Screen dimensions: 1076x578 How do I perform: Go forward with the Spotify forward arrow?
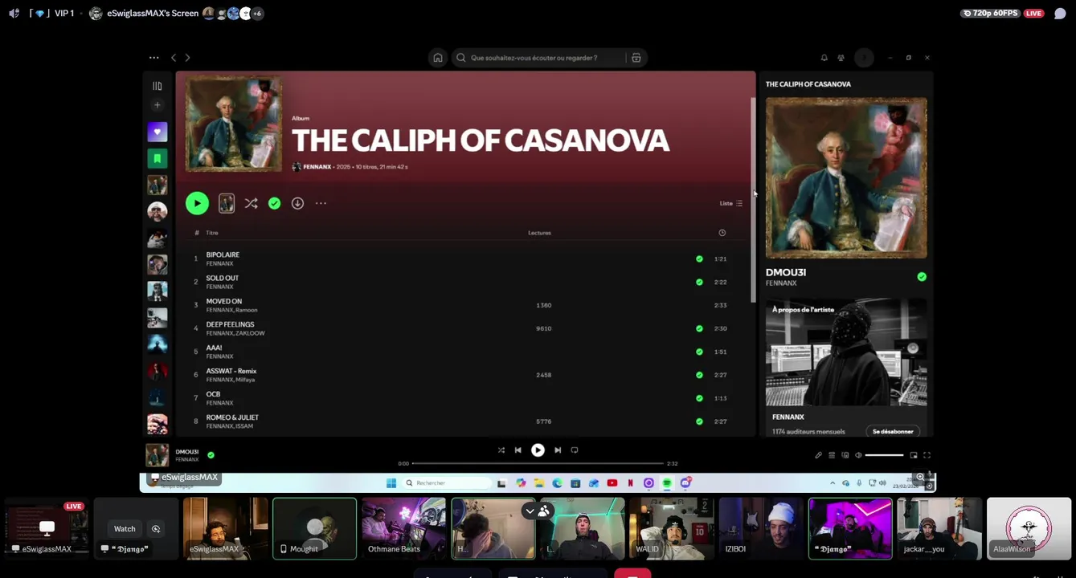click(x=188, y=58)
